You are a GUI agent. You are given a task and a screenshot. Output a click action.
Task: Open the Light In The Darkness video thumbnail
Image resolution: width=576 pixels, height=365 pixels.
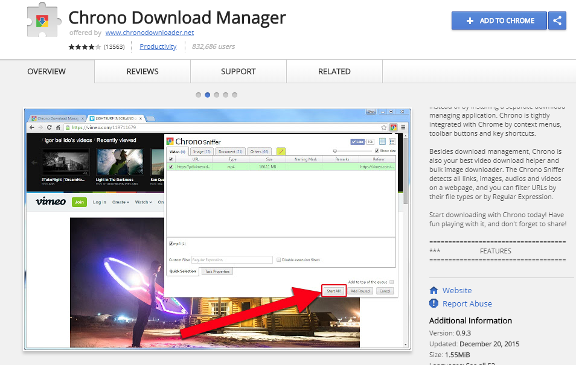click(120, 162)
